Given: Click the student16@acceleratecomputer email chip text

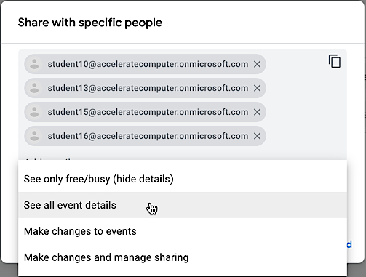Looking at the screenshot, I should point(148,136).
